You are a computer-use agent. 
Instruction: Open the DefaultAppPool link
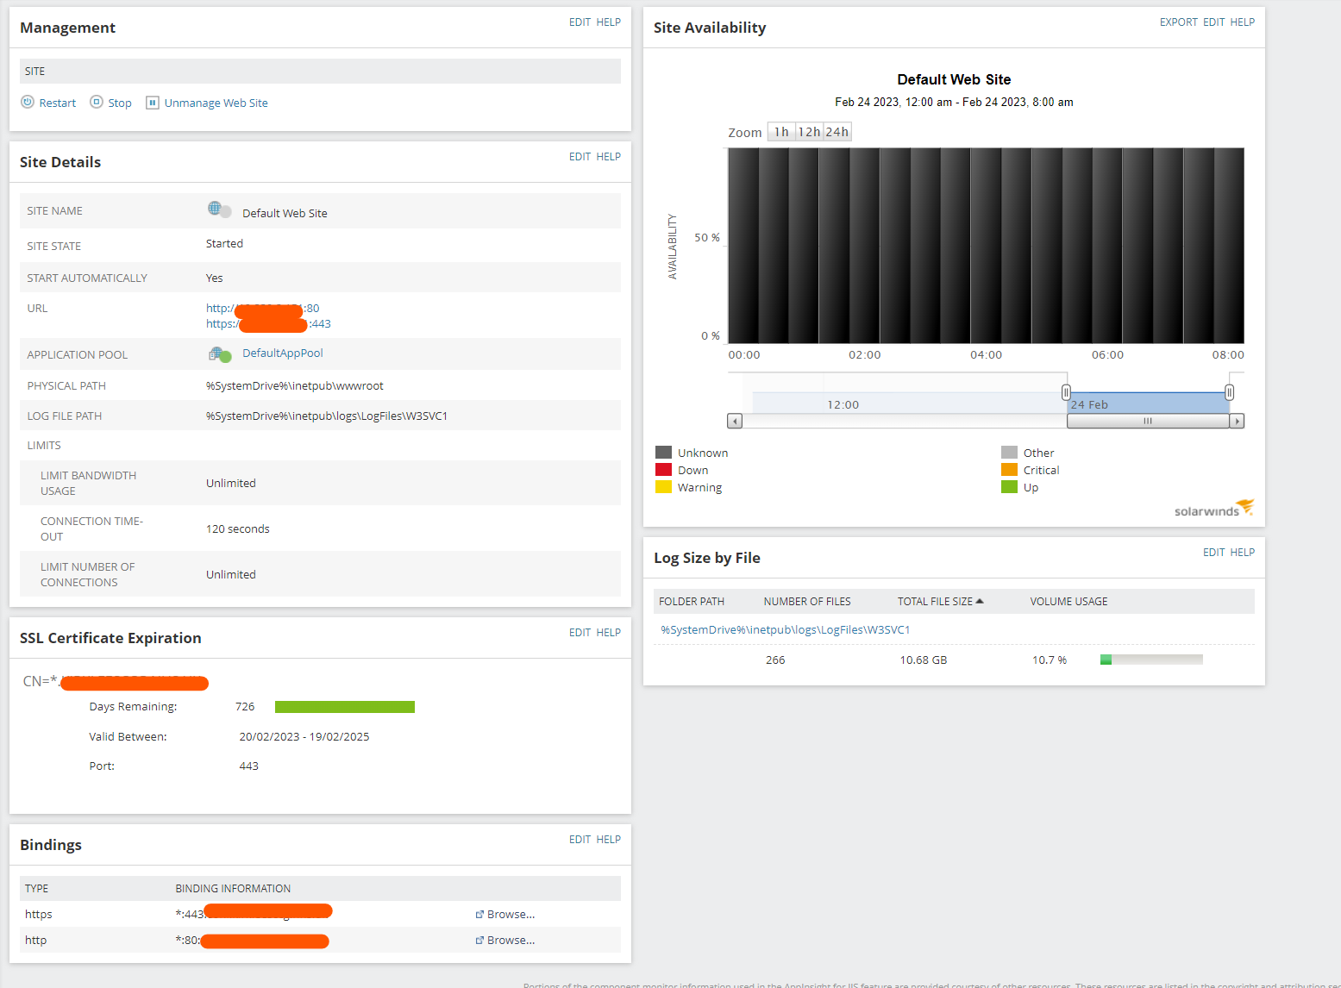point(283,353)
